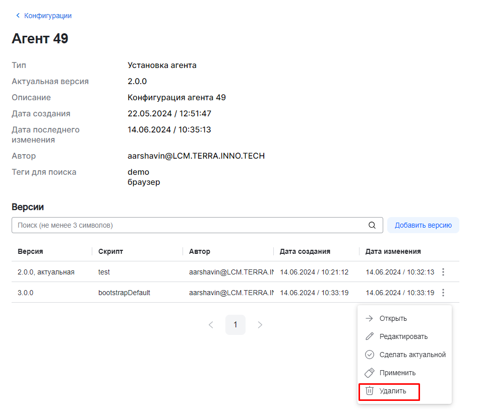Choose Применить in the context menu
Screen dimensions: 477x416
click(x=397, y=373)
